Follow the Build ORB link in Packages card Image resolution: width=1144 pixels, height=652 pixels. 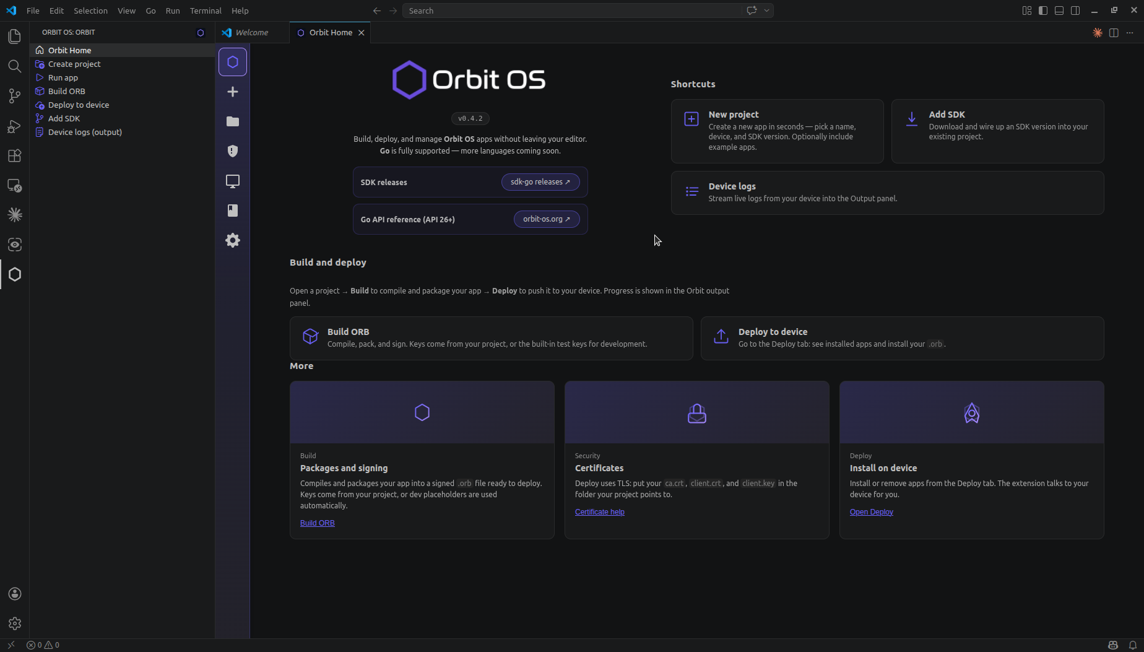(x=318, y=523)
